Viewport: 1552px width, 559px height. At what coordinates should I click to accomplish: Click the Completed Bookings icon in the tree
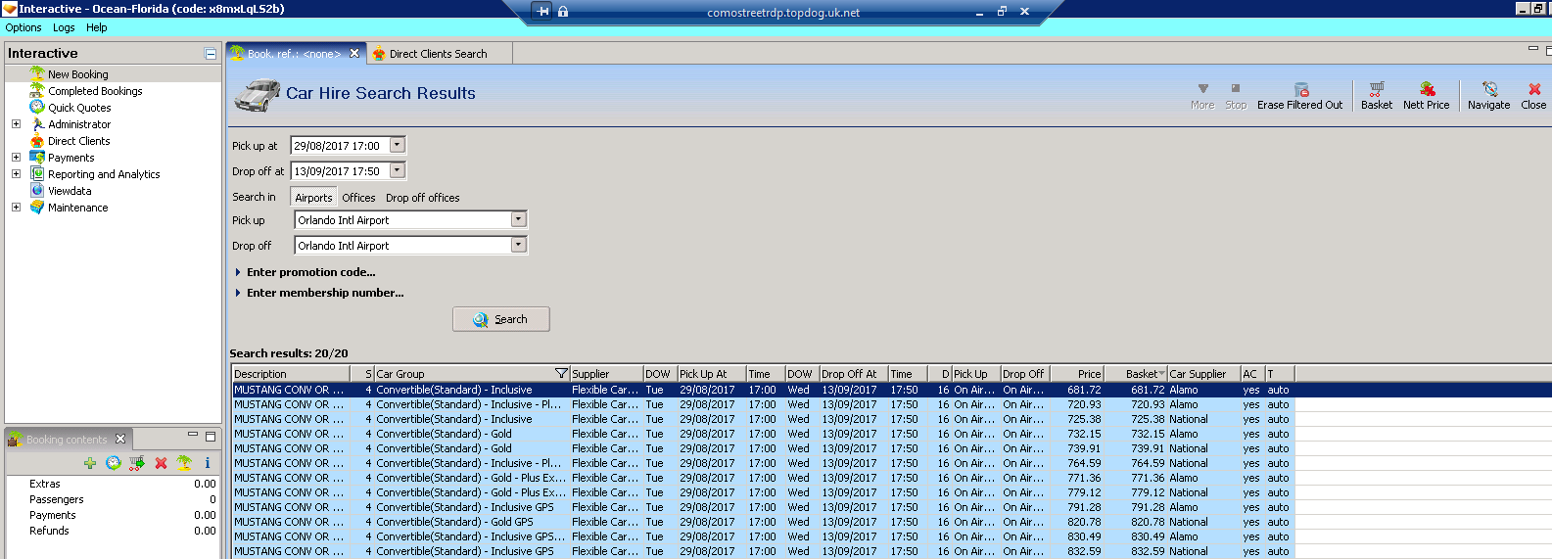[x=37, y=90]
